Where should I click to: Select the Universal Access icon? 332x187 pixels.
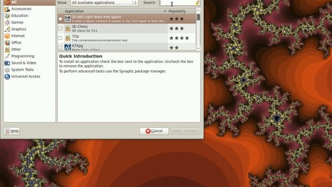[x=7, y=76]
